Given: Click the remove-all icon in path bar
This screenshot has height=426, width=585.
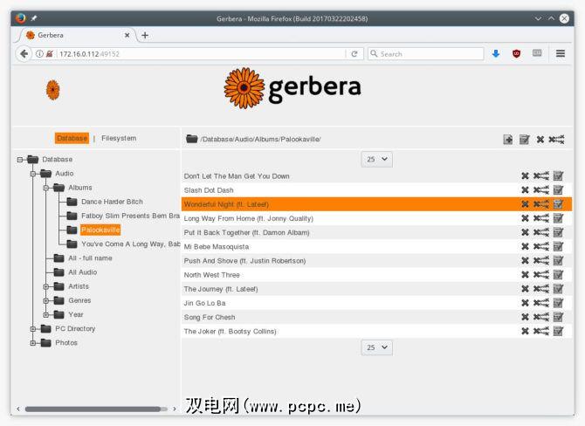Looking at the screenshot, I should click(556, 140).
